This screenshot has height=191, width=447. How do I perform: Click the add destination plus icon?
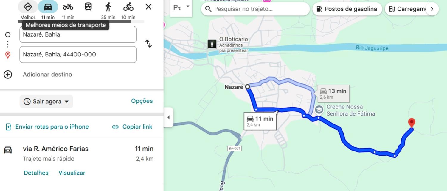tap(8, 75)
